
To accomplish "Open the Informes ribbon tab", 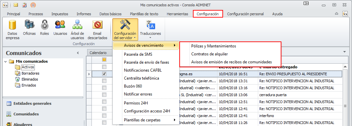I will click(84, 14).
